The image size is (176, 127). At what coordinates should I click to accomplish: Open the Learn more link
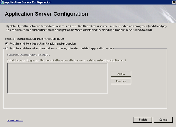[15, 120]
